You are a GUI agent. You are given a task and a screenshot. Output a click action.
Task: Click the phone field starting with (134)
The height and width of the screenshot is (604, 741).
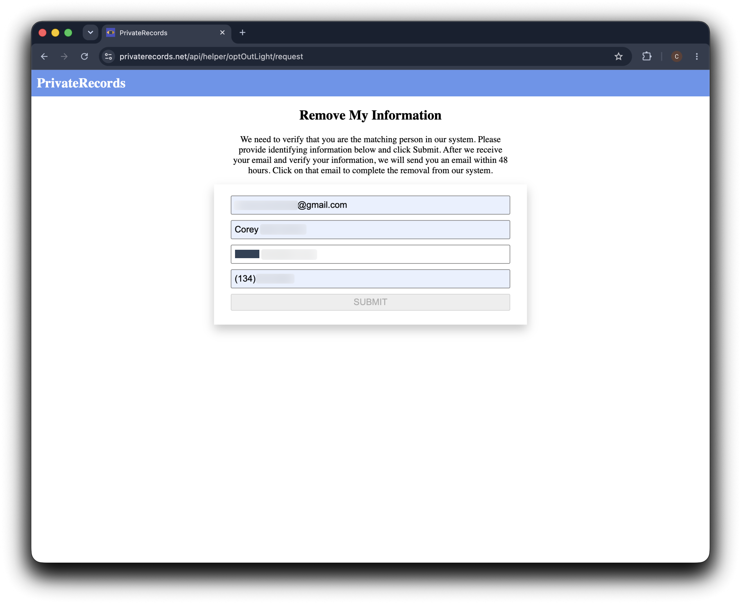click(370, 279)
